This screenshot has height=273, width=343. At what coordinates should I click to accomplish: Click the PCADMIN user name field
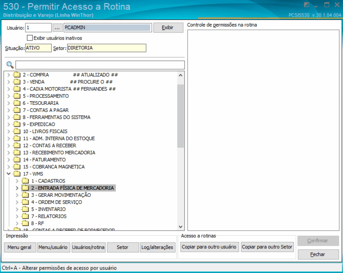tap(107, 28)
